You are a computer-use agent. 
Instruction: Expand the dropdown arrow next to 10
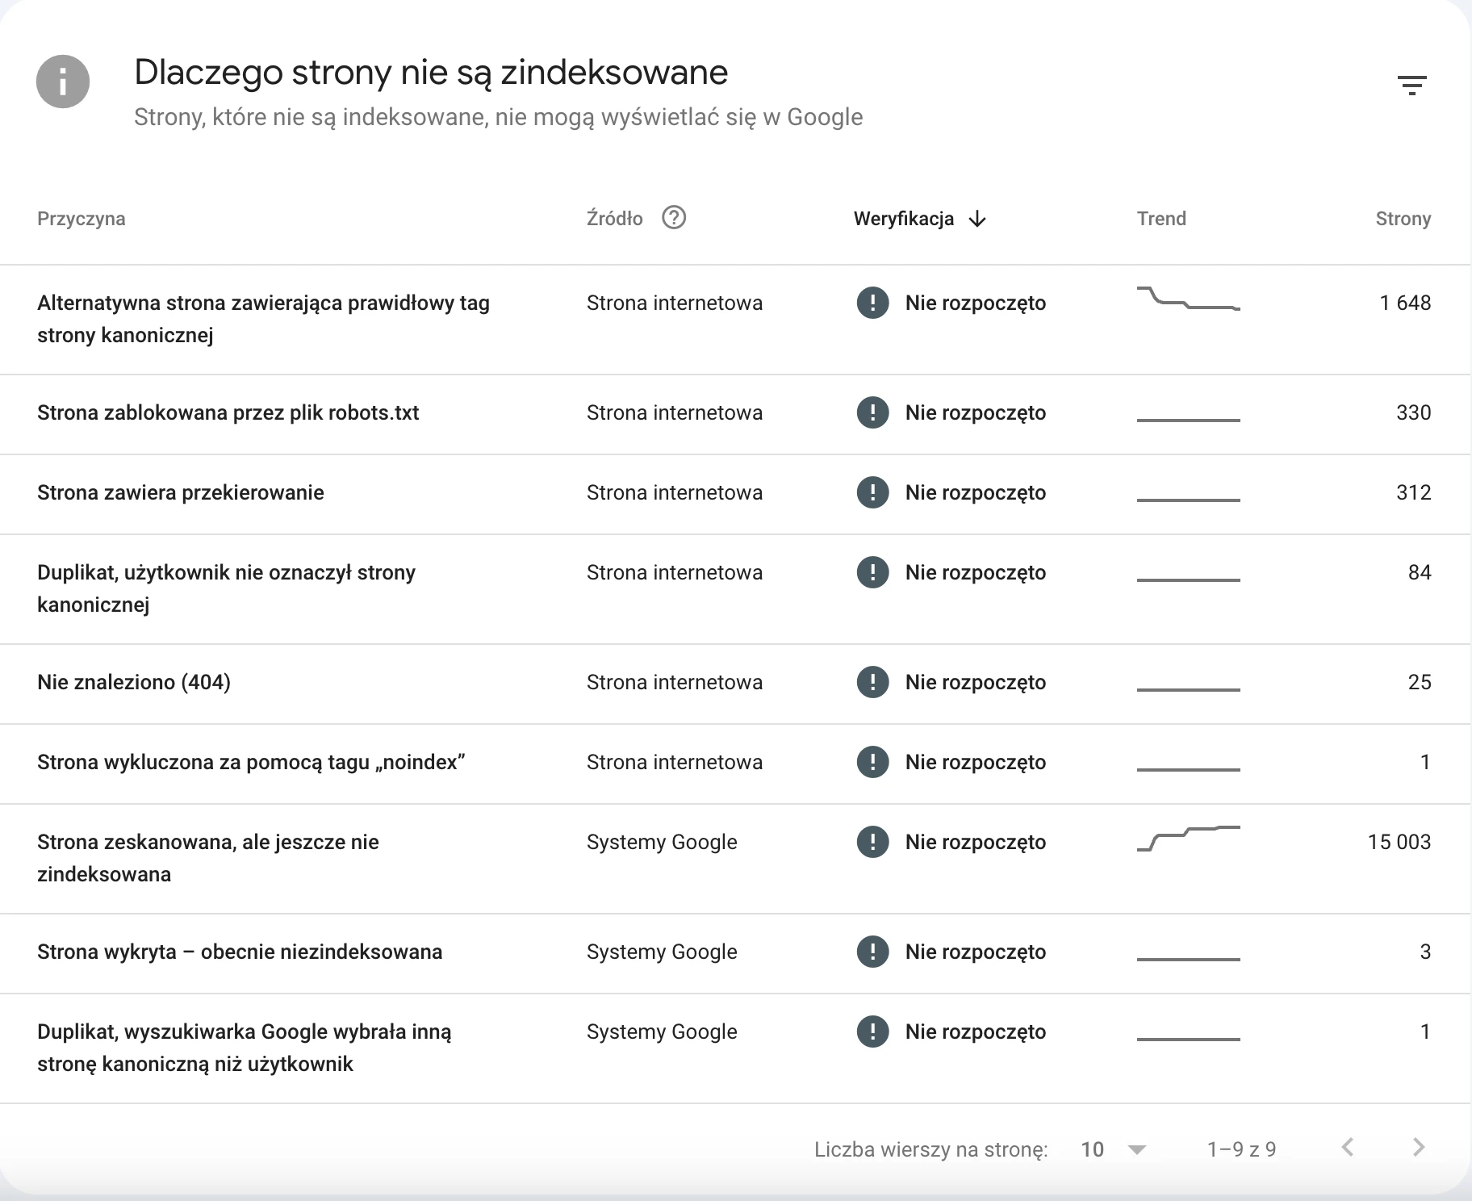pyautogui.click(x=1138, y=1149)
